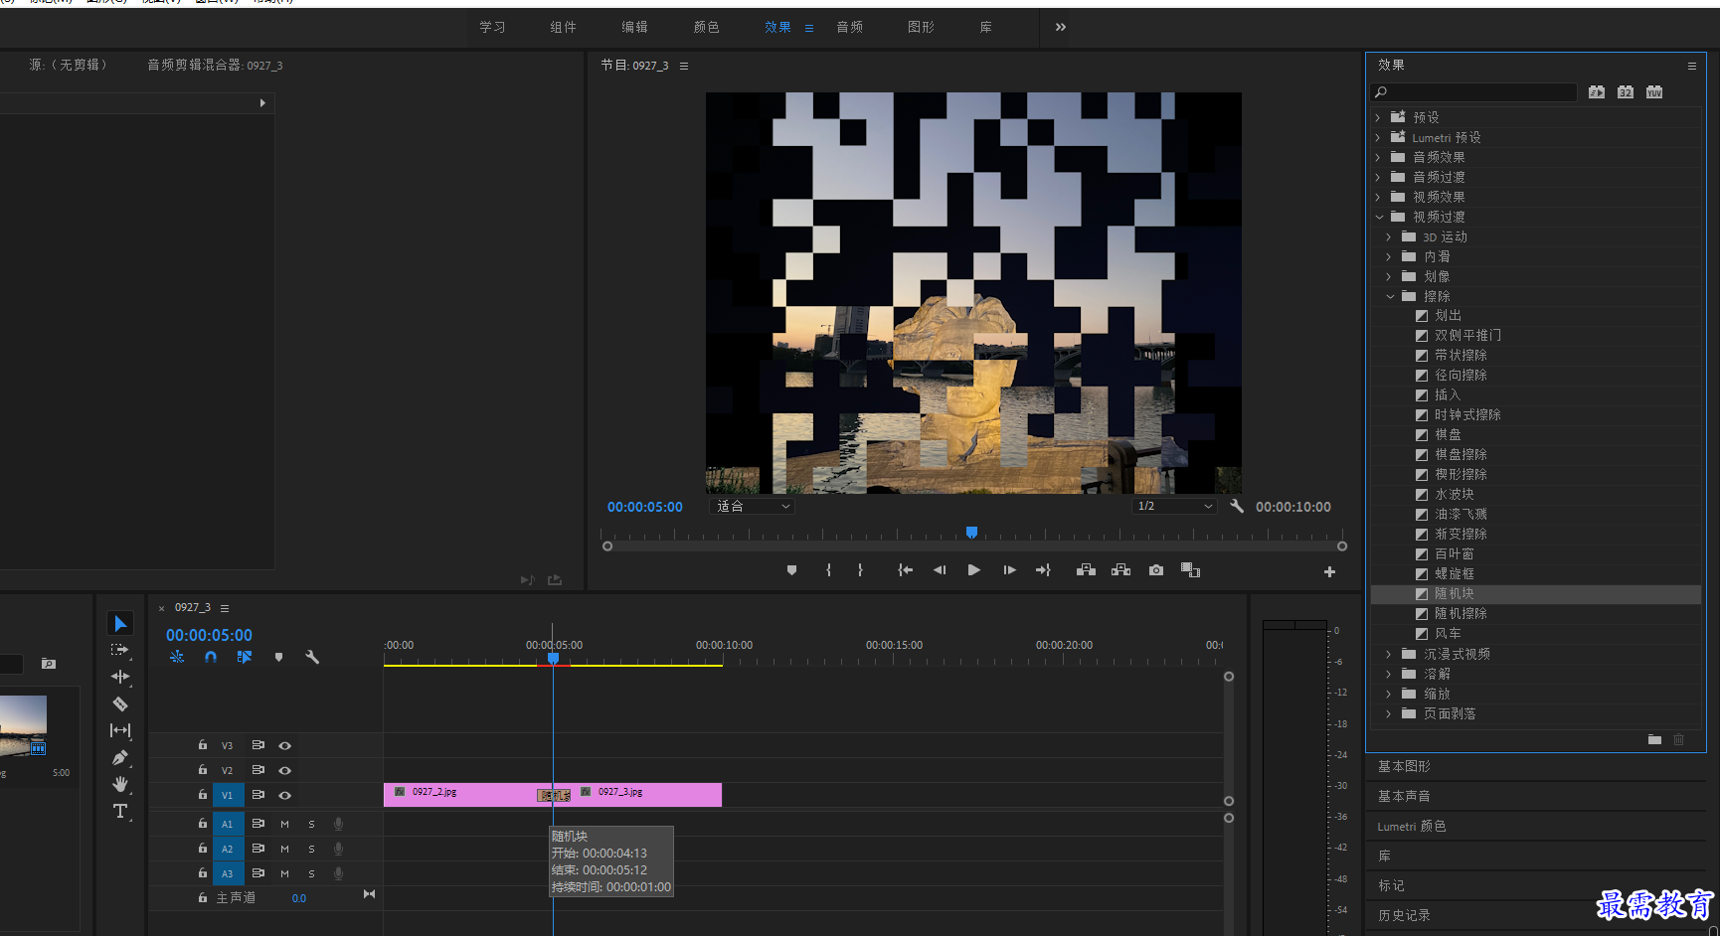Step back one frame

point(940,570)
